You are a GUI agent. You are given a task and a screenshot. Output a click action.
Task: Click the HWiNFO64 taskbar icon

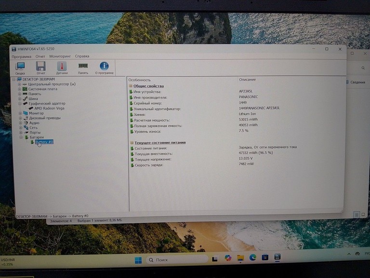click(x=277, y=257)
